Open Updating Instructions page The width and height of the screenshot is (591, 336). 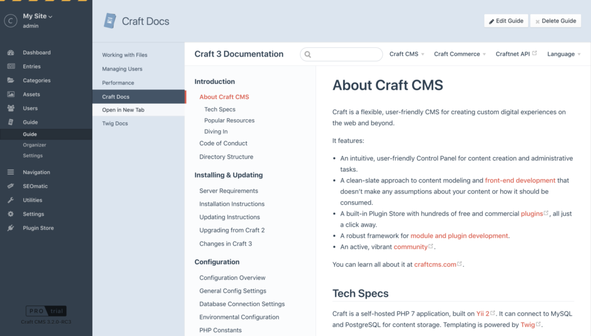coord(230,217)
